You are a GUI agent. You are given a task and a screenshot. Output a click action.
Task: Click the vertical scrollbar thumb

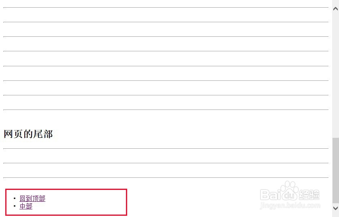coord(335,170)
